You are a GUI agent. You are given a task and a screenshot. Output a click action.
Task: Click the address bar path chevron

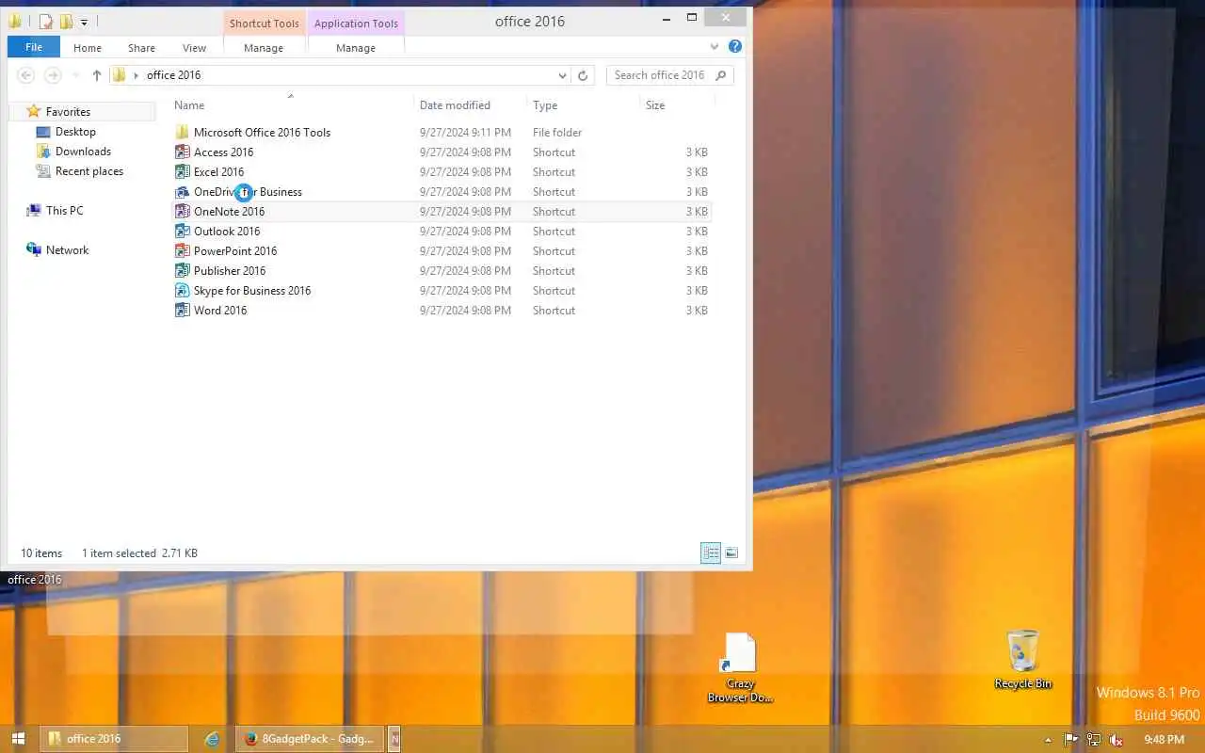coord(137,75)
